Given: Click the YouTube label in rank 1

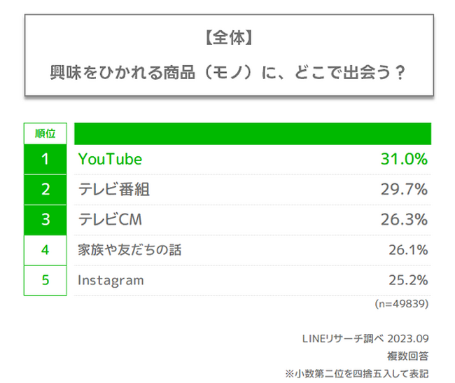Looking at the screenshot, I should pos(110,159).
